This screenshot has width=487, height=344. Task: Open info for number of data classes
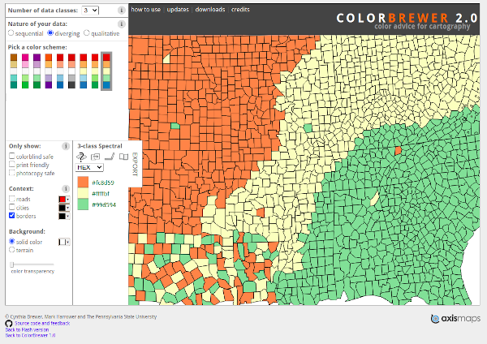click(122, 11)
